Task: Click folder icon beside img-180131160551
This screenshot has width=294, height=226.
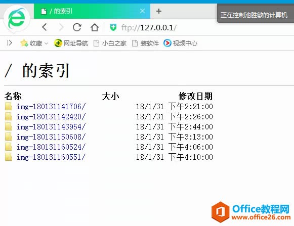Action: [9, 157]
